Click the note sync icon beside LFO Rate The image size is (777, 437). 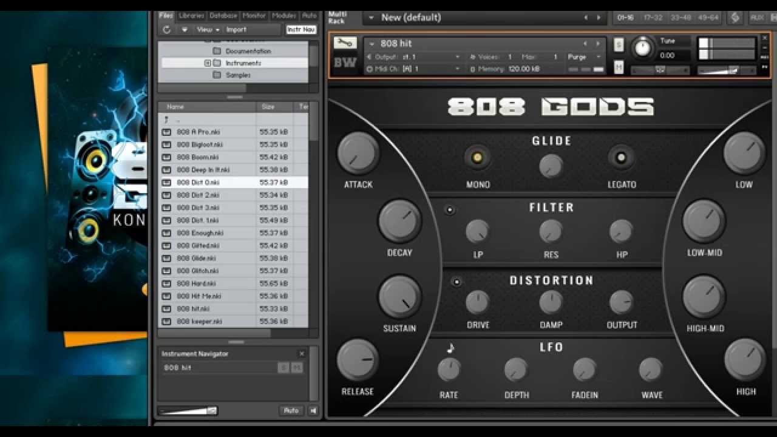coord(450,348)
